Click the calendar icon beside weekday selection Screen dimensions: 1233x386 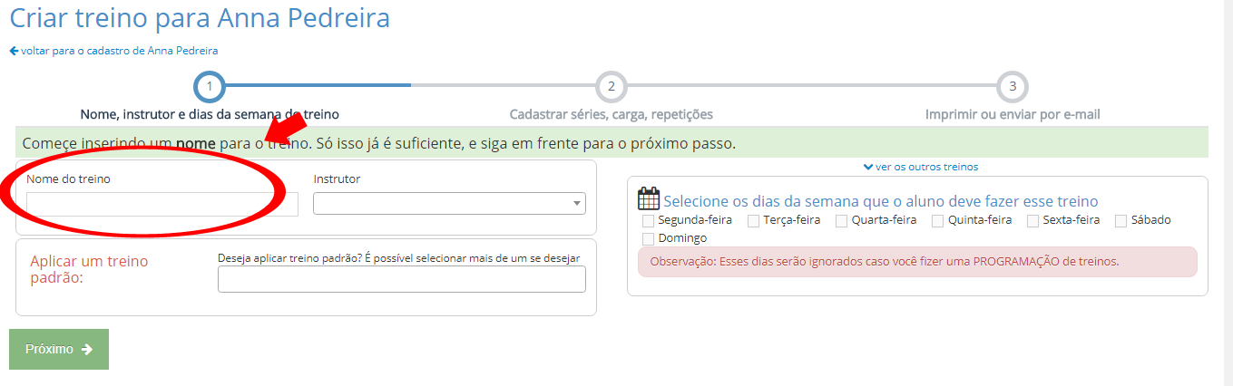649,200
